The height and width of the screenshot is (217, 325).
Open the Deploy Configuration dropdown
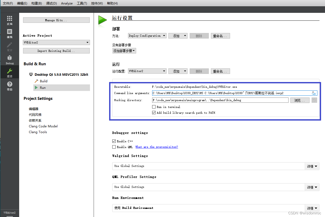point(147,36)
